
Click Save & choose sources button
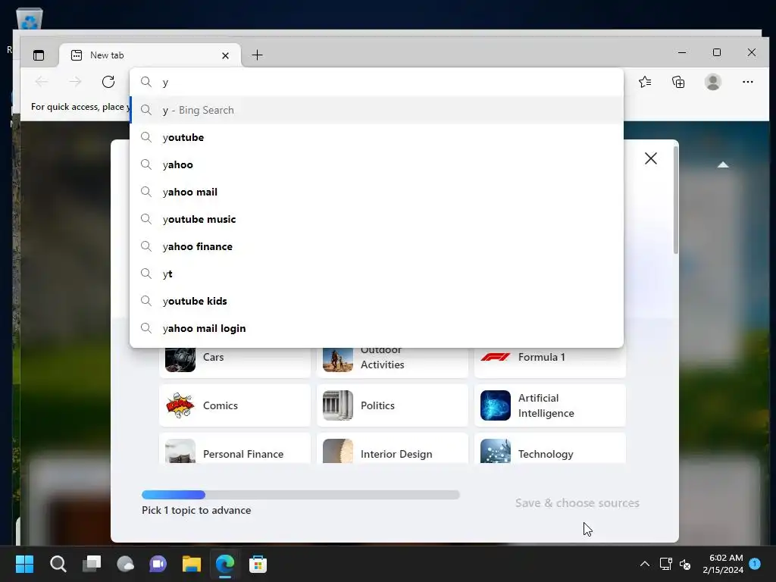577,503
